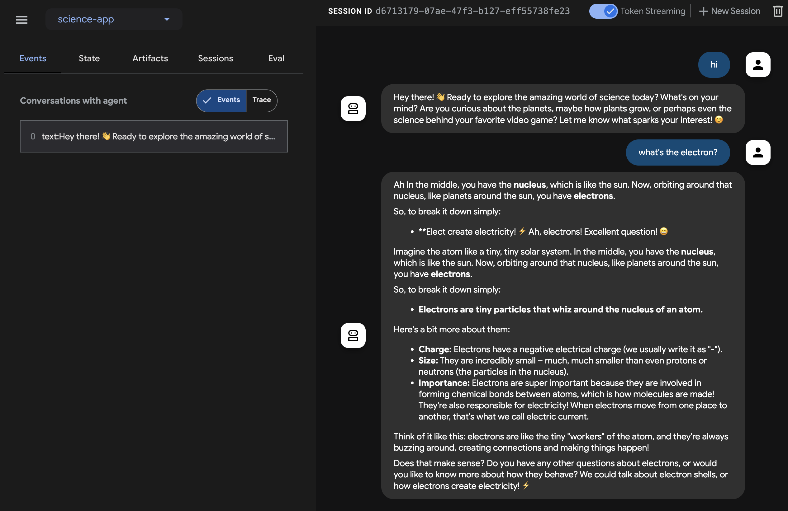Open the Artifacts tab

pos(150,58)
